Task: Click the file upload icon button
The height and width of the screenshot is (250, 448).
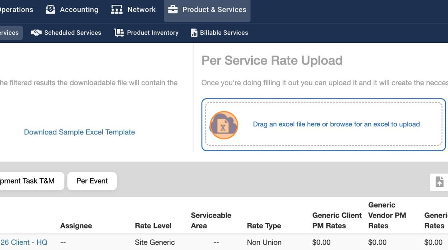Action: click(x=439, y=182)
